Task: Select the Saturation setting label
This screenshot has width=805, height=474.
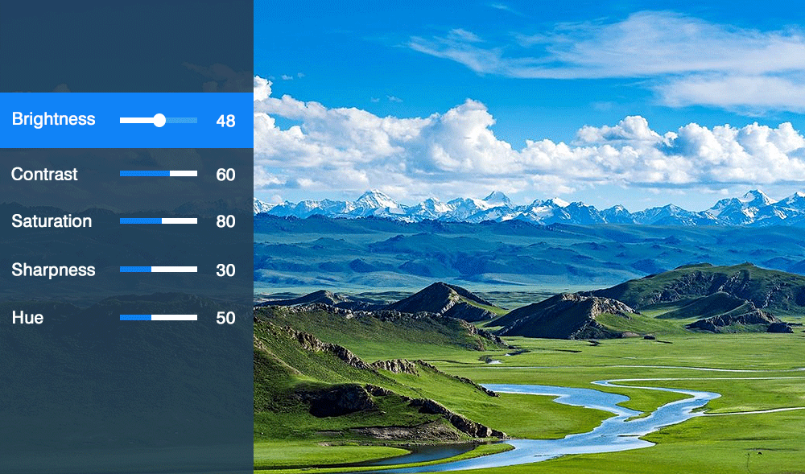Action: (x=52, y=221)
